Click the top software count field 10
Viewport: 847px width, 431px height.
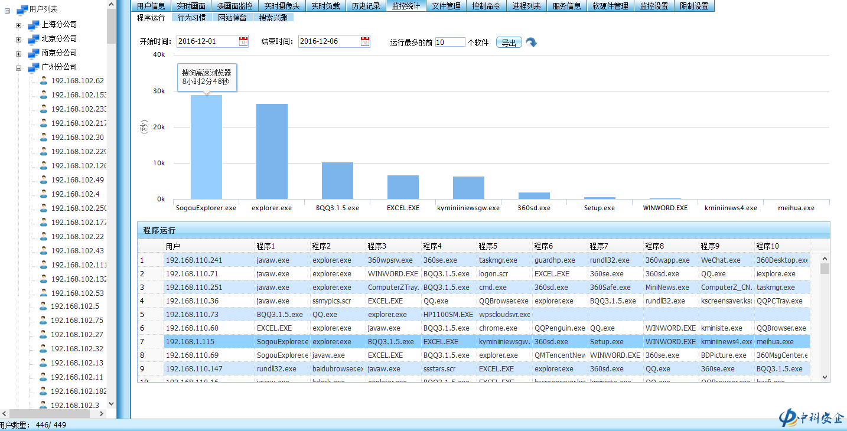point(450,42)
